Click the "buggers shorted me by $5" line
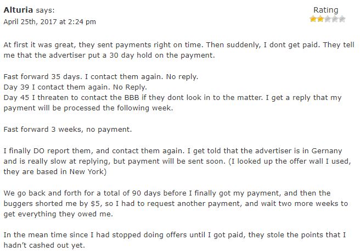 point(176,204)
